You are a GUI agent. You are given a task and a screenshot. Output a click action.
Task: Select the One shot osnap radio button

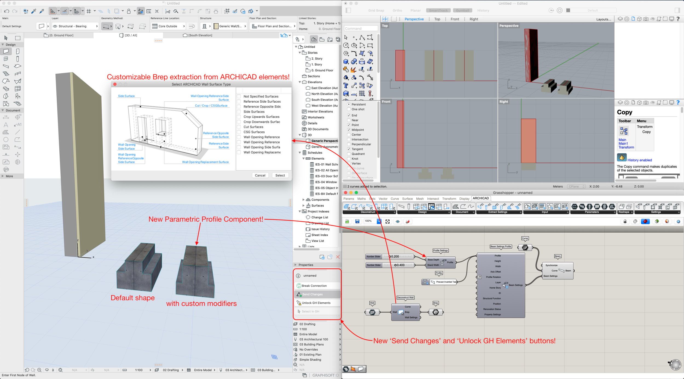[x=349, y=109]
